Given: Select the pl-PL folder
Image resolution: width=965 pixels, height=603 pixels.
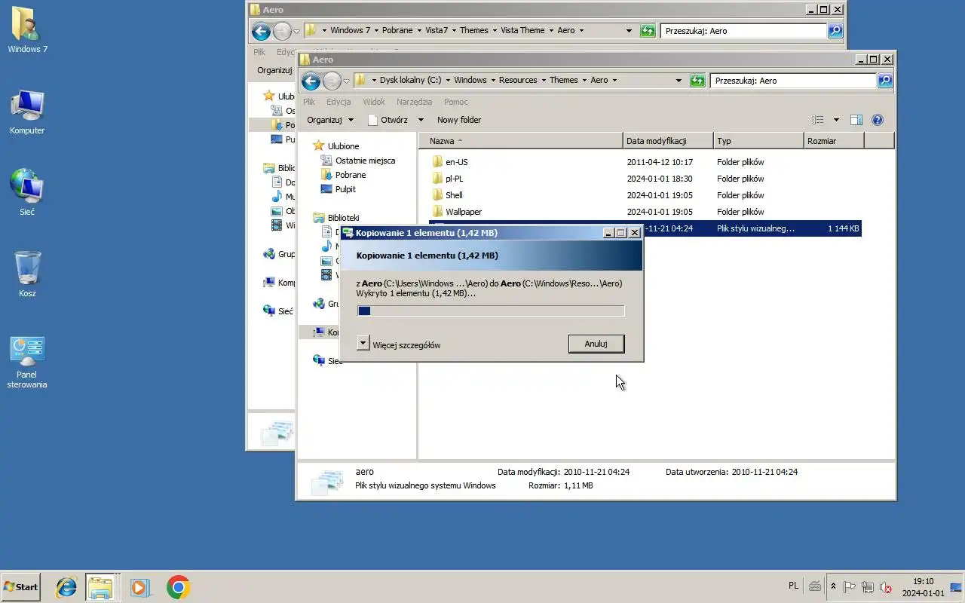Looking at the screenshot, I should click(454, 179).
